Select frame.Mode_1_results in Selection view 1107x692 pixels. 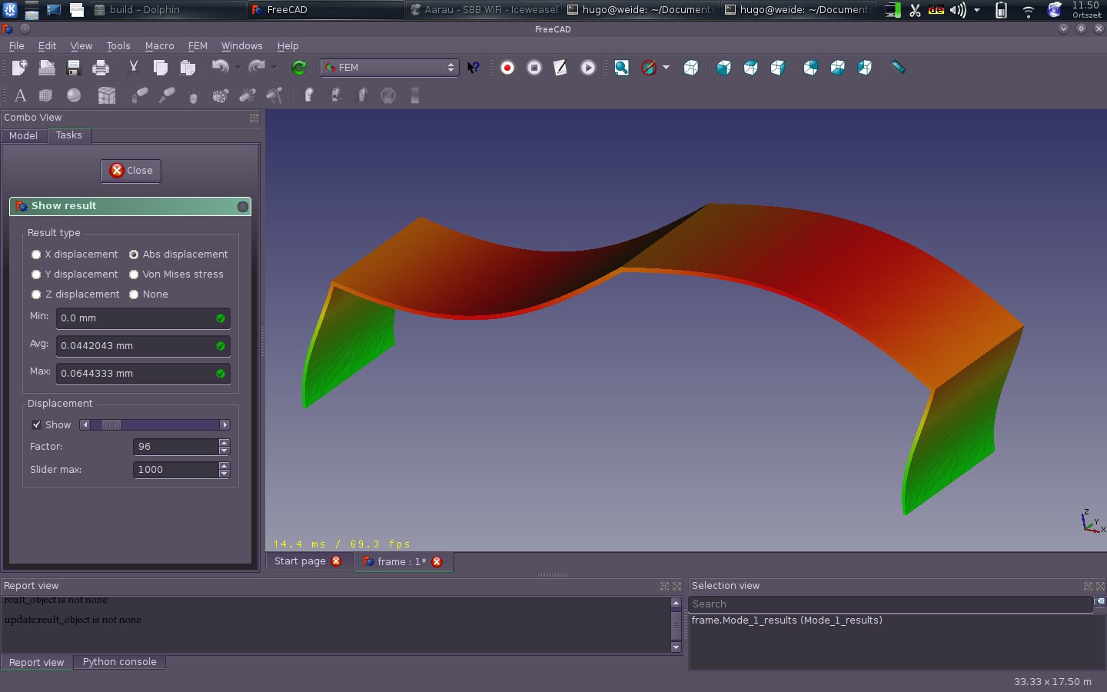click(x=786, y=620)
